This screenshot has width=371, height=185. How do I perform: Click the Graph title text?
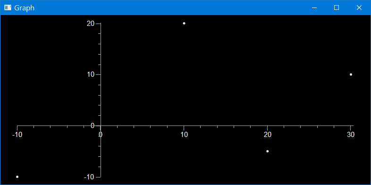[24, 8]
